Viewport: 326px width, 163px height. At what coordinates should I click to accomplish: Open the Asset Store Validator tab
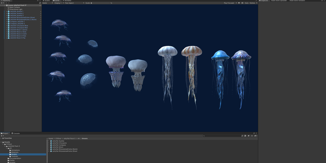pos(297,1)
